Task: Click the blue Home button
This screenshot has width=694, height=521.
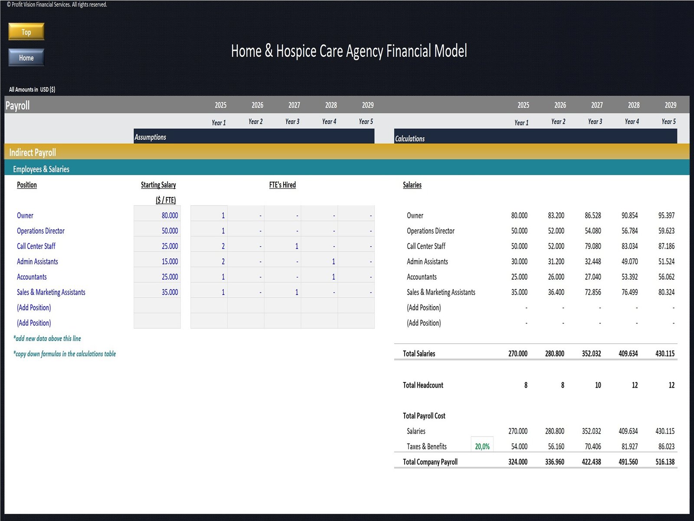Action: [x=26, y=58]
